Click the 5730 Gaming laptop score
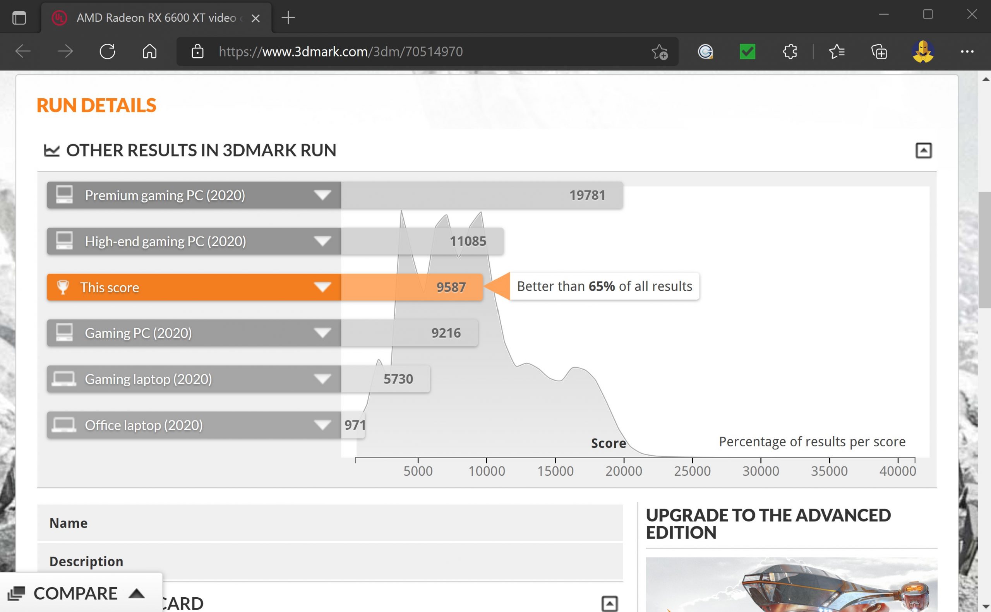This screenshot has height=612, width=991. coord(398,379)
